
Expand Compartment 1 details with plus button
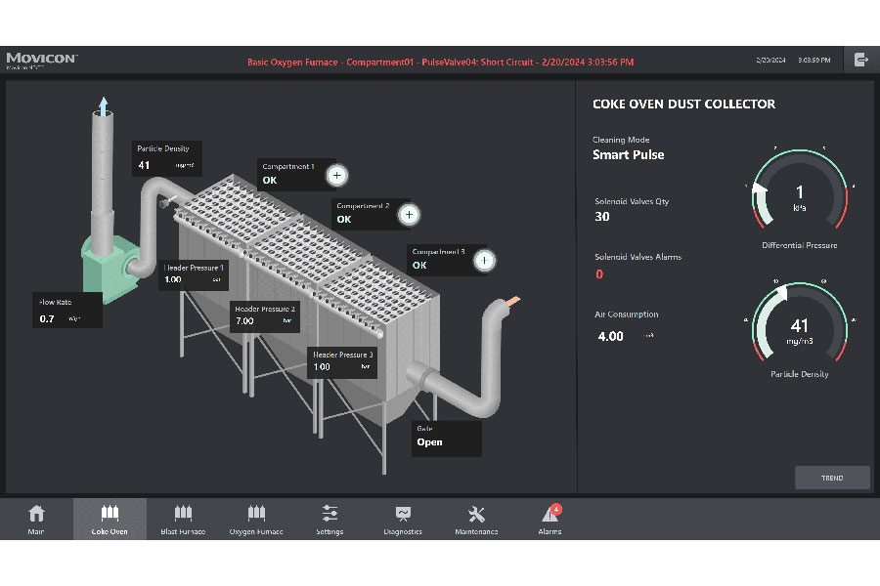click(336, 176)
